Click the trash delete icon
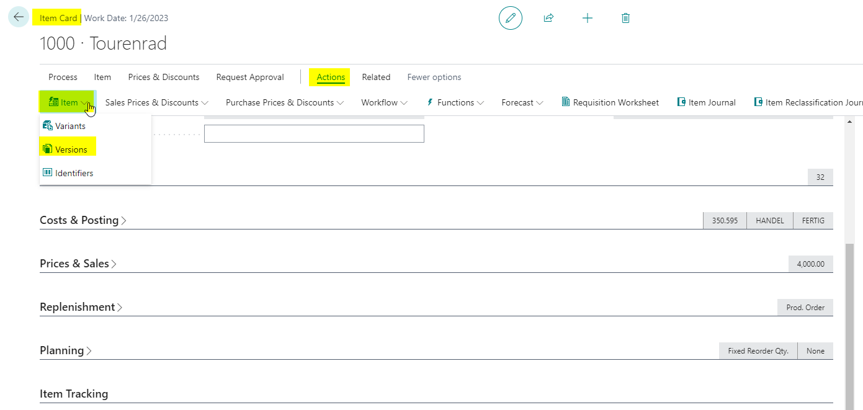The image size is (863, 410). coord(625,18)
